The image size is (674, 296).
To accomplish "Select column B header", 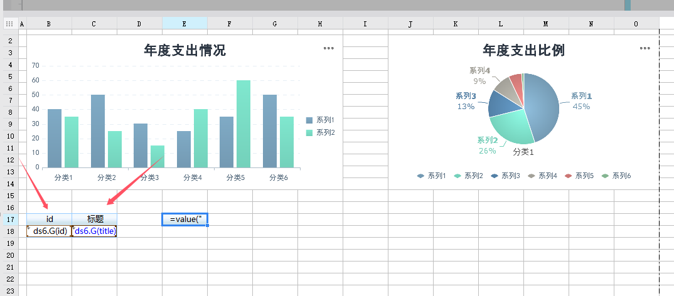I will coord(49,24).
